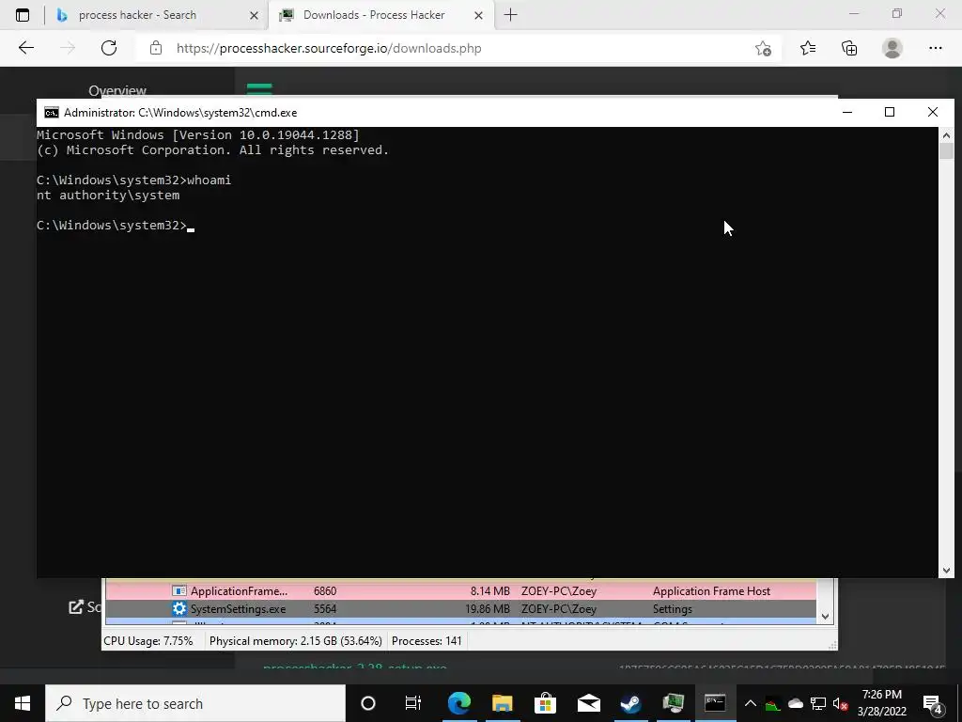
Task: Click the muted volume tray icon
Action: [x=841, y=703]
